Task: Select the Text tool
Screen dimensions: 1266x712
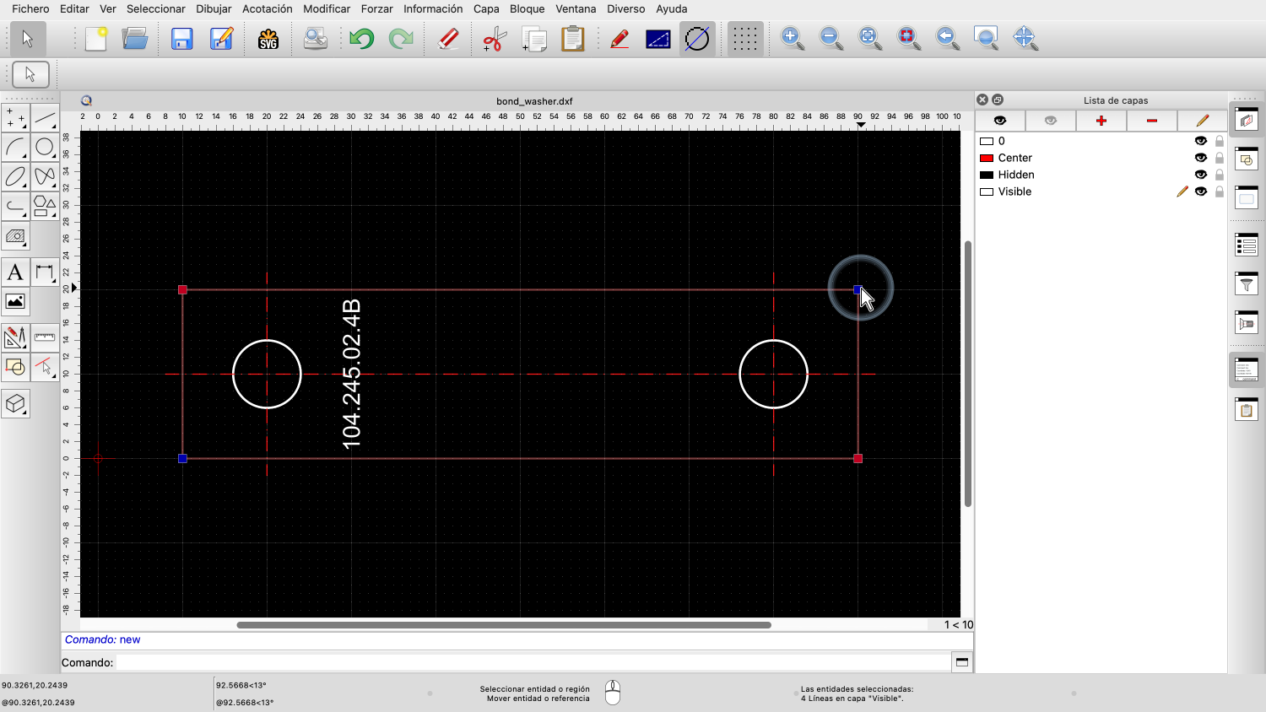Action: 14,272
